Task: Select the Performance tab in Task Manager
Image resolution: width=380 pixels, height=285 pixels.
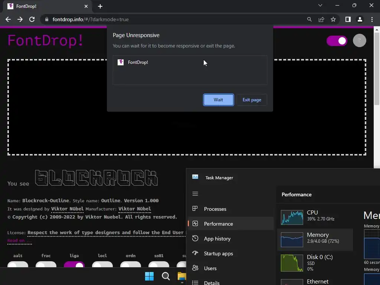Action: pos(231,224)
